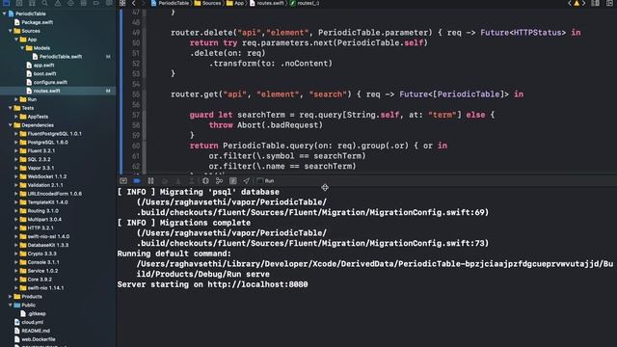Click the Step Into debug button
This screenshot has height=347, width=617.
(x=178, y=180)
